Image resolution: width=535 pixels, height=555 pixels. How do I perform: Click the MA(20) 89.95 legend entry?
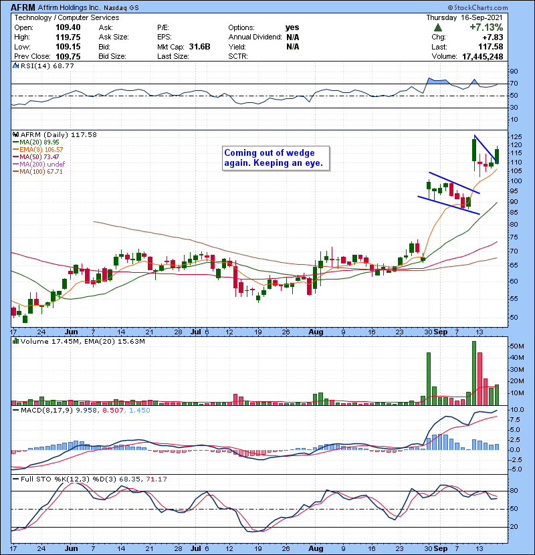coord(35,142)
